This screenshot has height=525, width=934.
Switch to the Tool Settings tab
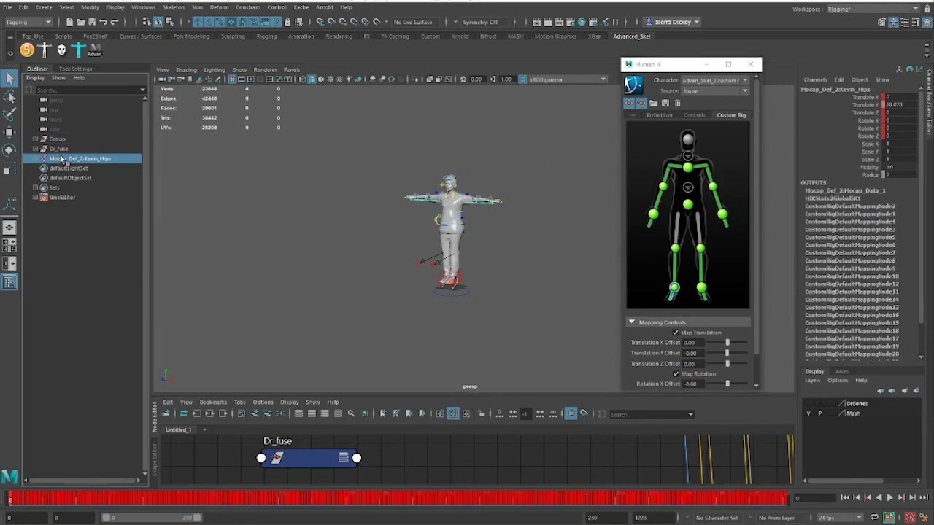click(x=75, y=69)
